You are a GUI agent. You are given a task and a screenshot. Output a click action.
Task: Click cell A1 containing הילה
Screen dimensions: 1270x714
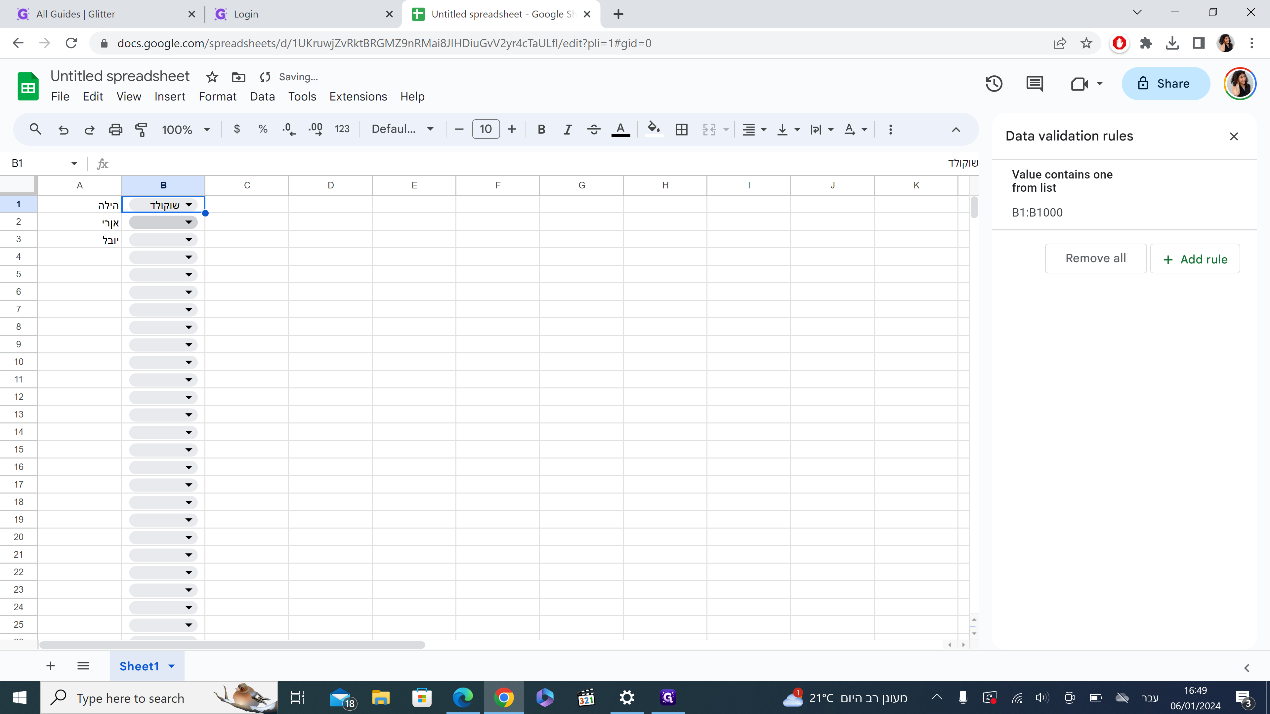click(x=79, y=205)
